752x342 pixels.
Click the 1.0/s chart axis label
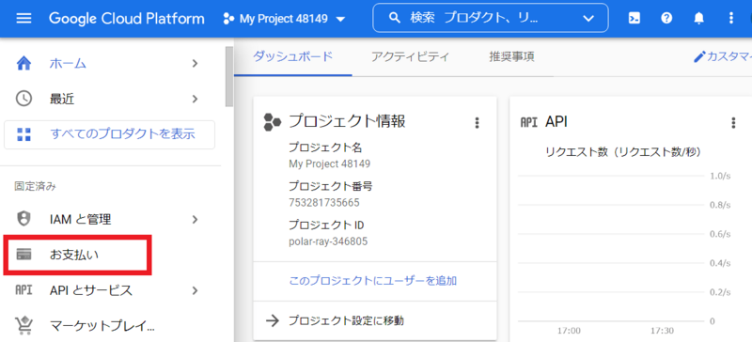click(x=720, y=176)
